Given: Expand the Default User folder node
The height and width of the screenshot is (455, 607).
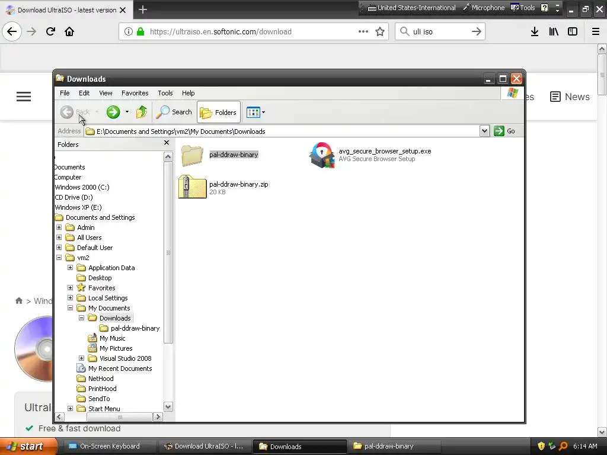Looking at the screenshot, I should pos(59,248).
